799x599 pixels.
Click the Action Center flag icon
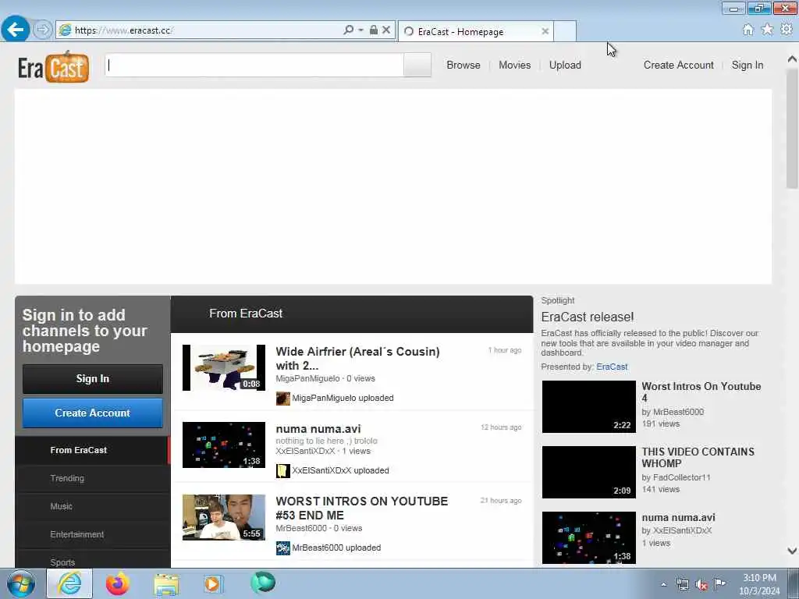(x=720, y=583)
